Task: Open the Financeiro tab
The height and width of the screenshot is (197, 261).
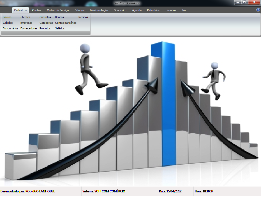Action: pyautogui.click(x=120, y=10)
